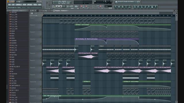184x103 pixels.
Task: Open the first Track 8 Sweep Down clip menu
Action: click(47, 68)
